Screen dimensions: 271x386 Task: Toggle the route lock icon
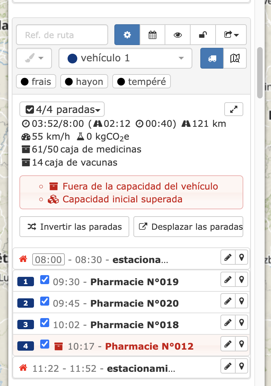point(203,35)
